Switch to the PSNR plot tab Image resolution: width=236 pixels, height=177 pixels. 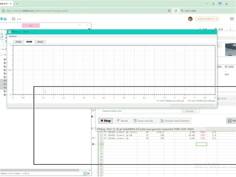click(19, 42)
